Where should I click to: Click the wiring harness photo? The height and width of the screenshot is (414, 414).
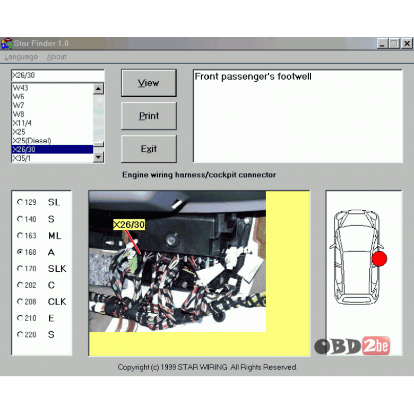[x=177, y=261]
